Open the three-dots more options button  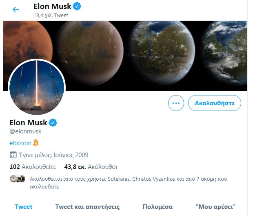176,103
